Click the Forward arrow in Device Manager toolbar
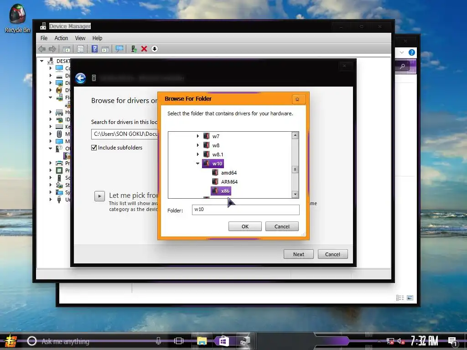The width and height of the screenshot is (467, 350). tap(52, 49)
